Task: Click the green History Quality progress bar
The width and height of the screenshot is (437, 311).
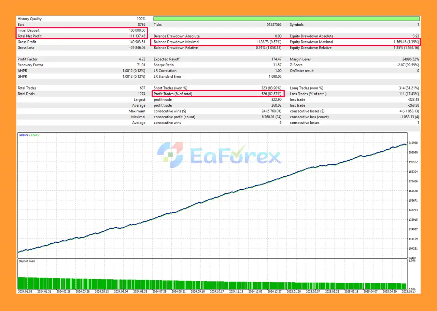Action: pyautogui.click(x=286, y=19)
